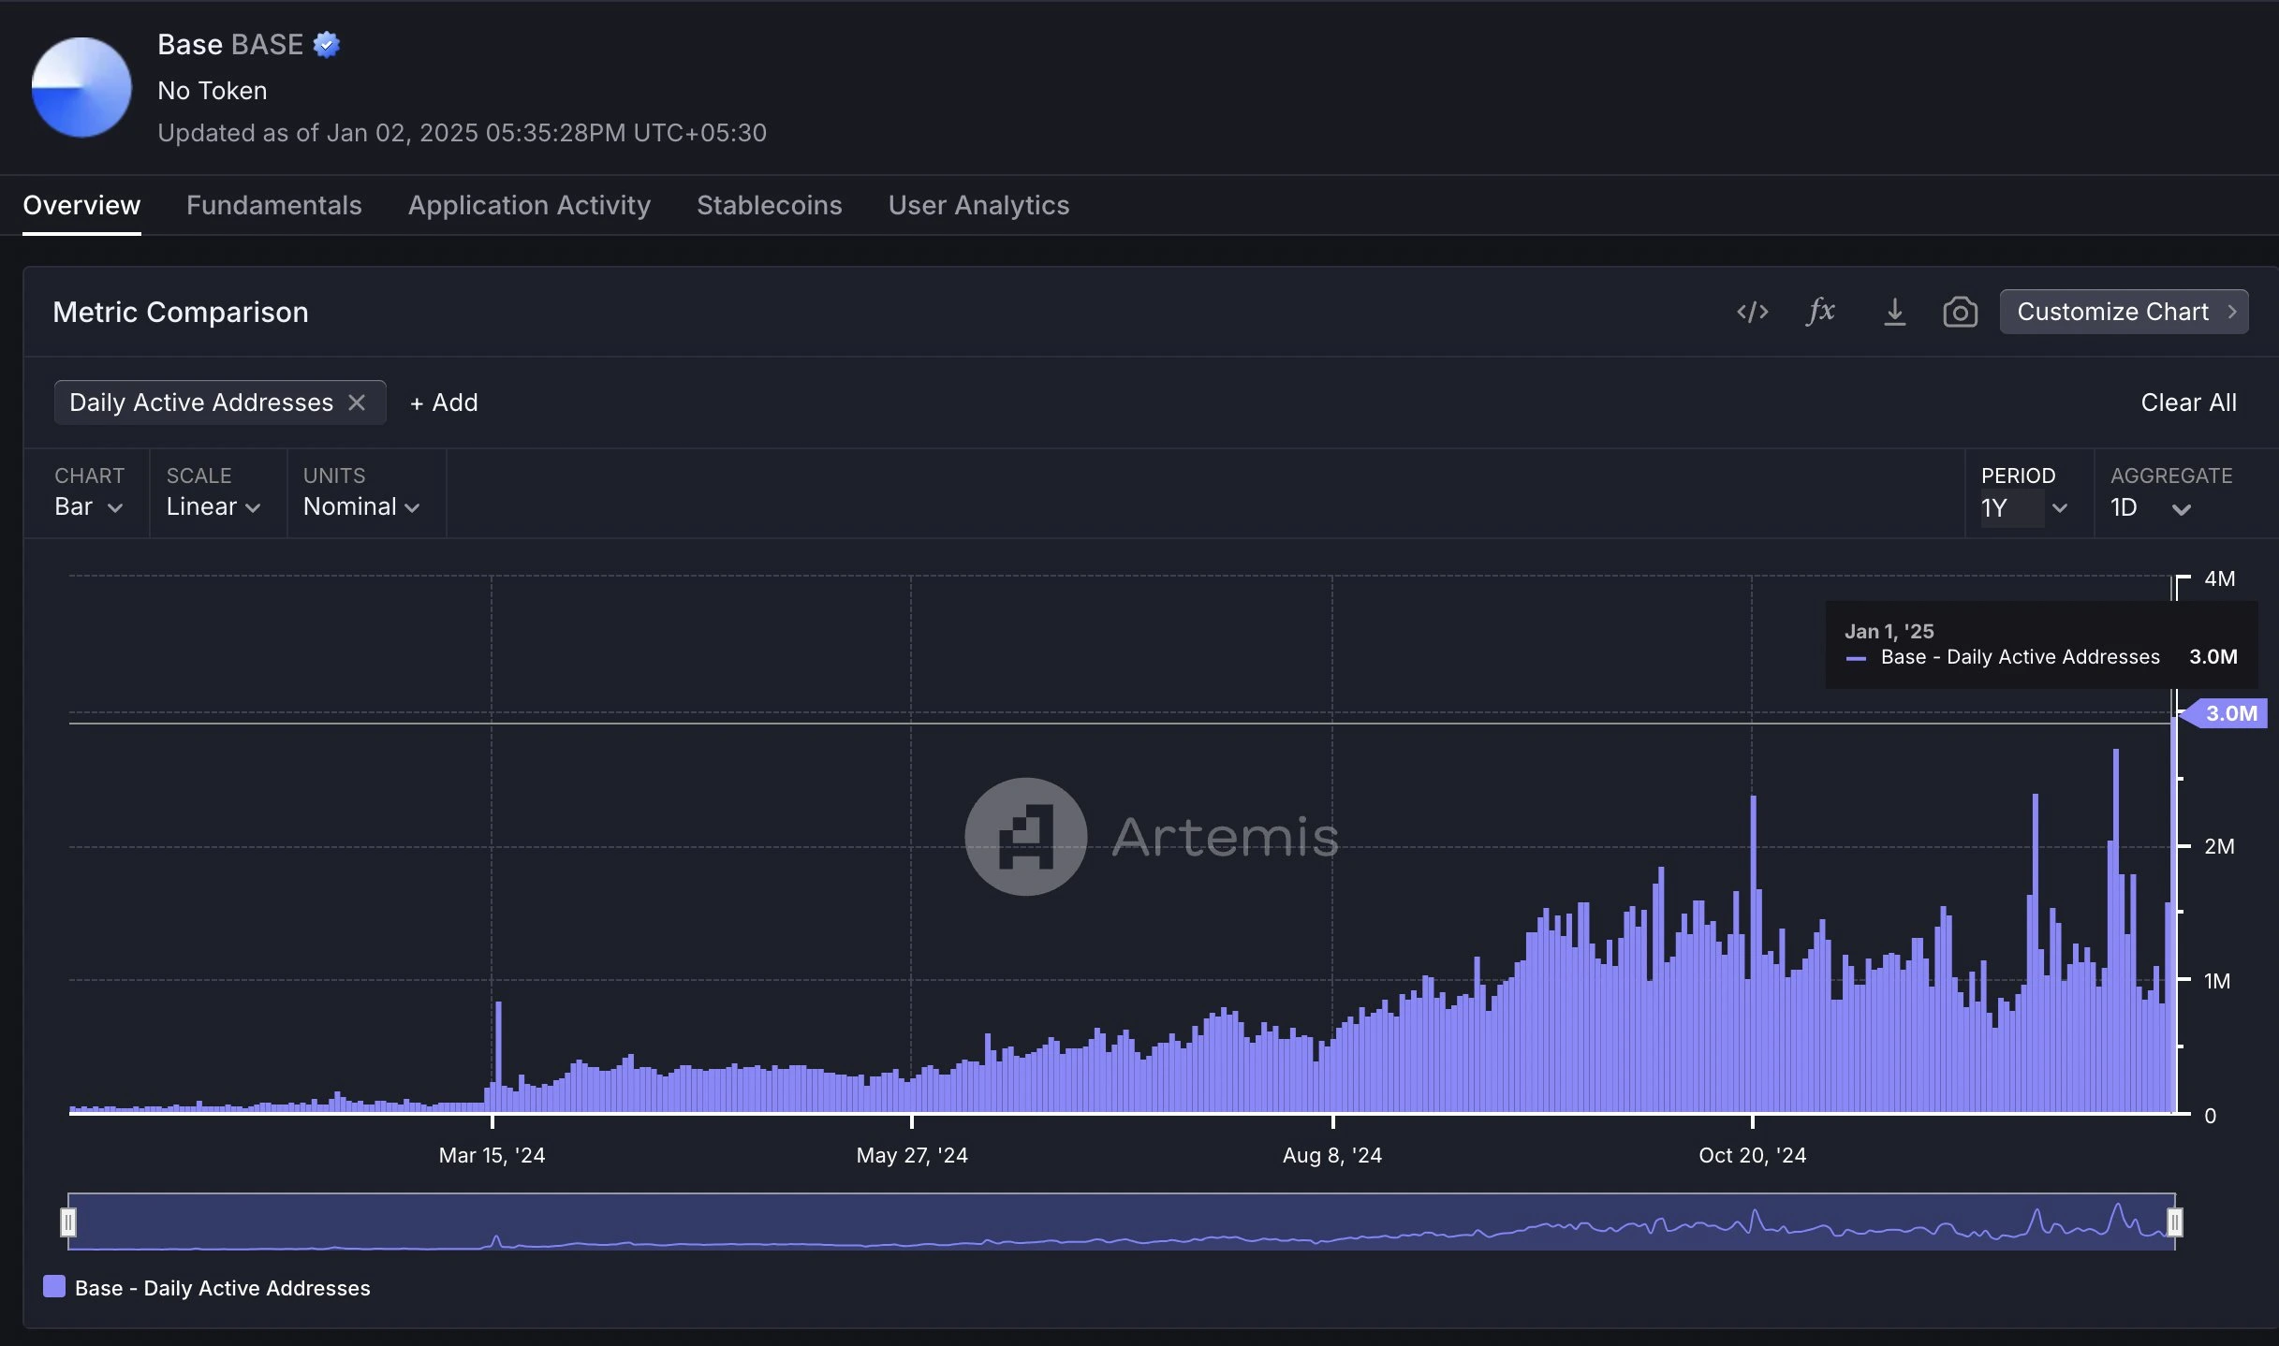Open the Period 1Y dropdown
The image size is (2279, 1346).
pos(2023,508)
